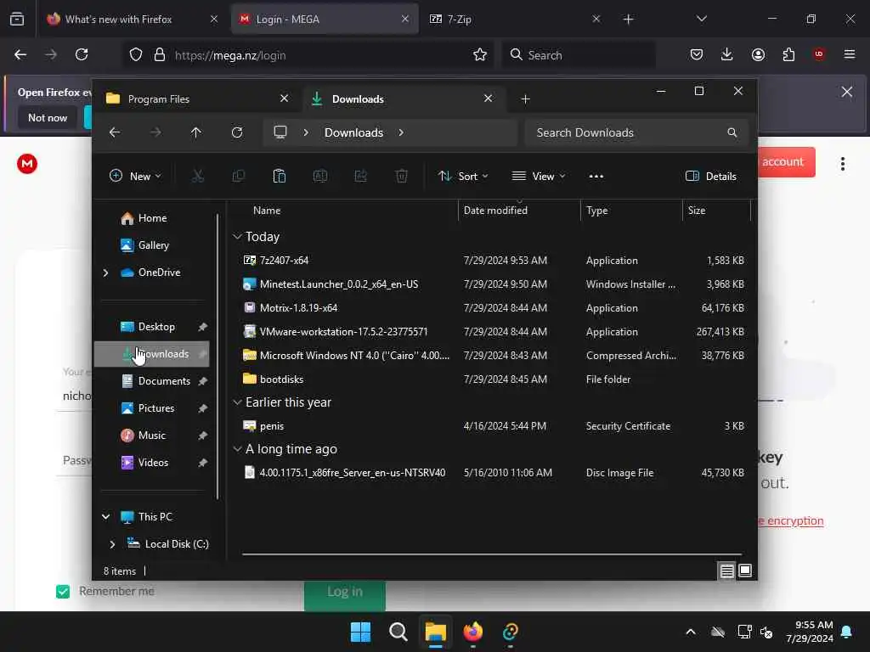The image size is (870, 652).
Task: Click the Delete trash icon
Action: click(402, 177)
